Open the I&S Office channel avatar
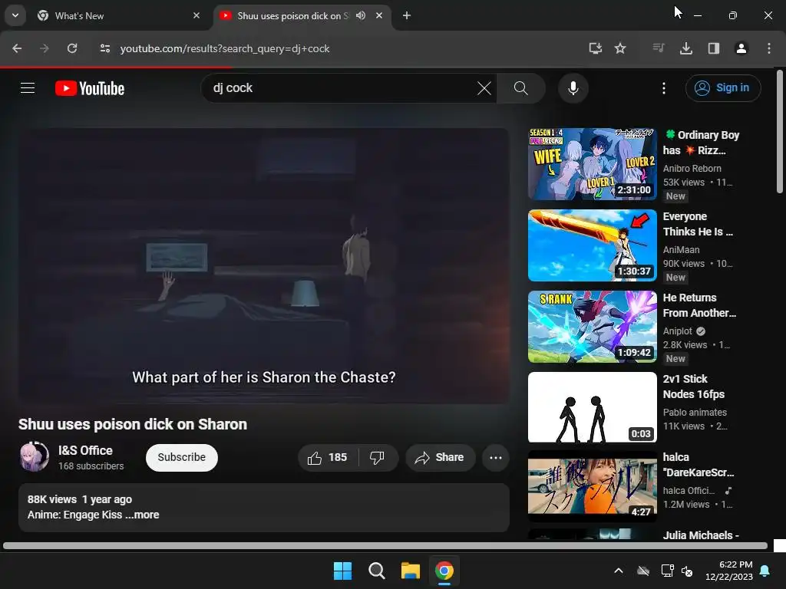Image resolution: width=786 pixels, height=589 pixels. pos(34,457)
